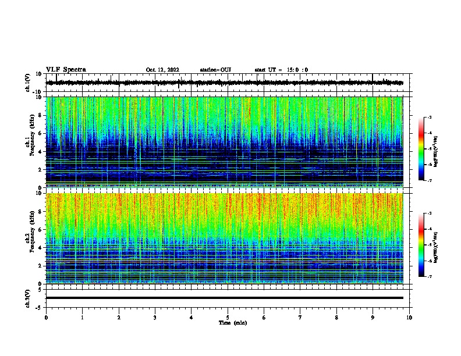Click the "VLF Spectra" title text
461x356 pixels.
point(66,70)
